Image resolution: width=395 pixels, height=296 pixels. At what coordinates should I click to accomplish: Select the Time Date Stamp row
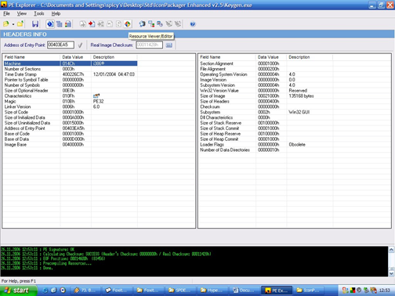tap(71, 74)
